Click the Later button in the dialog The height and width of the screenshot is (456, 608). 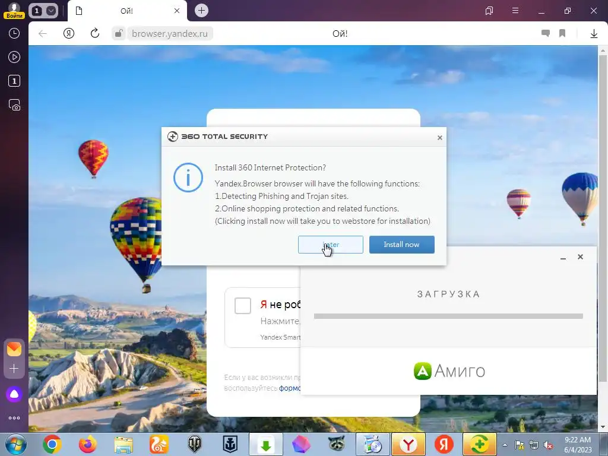[330, 245]
